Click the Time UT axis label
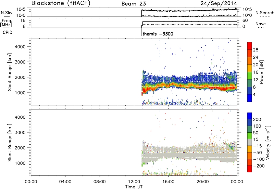 coord(134,187)
